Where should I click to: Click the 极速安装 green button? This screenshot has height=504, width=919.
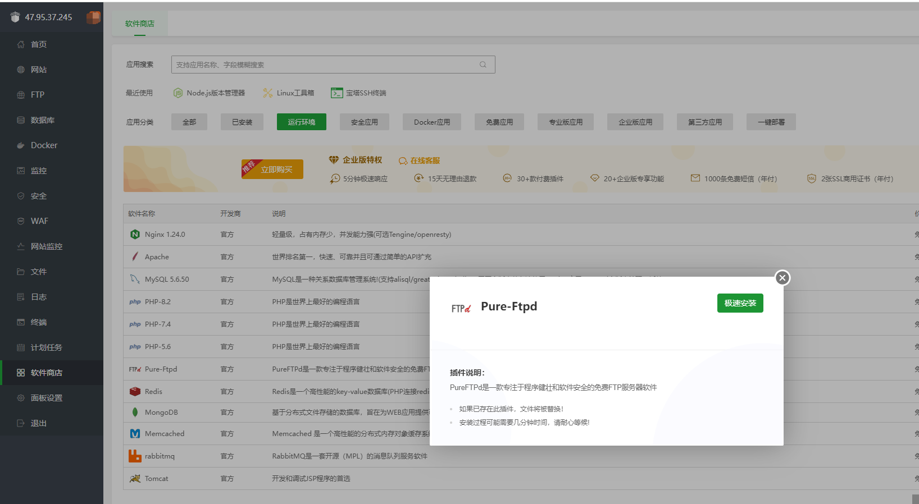coord(740,303)
